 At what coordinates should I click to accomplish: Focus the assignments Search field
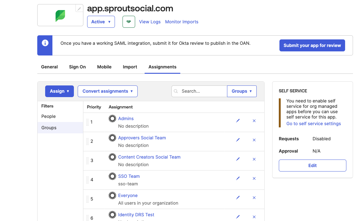[200, 91]
